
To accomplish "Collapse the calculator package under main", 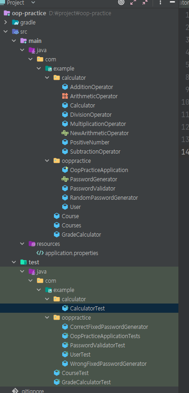I will pyautogui.click(x=47, y=78).
